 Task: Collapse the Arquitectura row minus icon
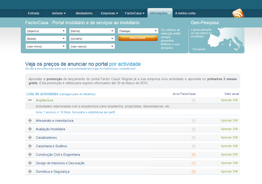tap(30, 100)
